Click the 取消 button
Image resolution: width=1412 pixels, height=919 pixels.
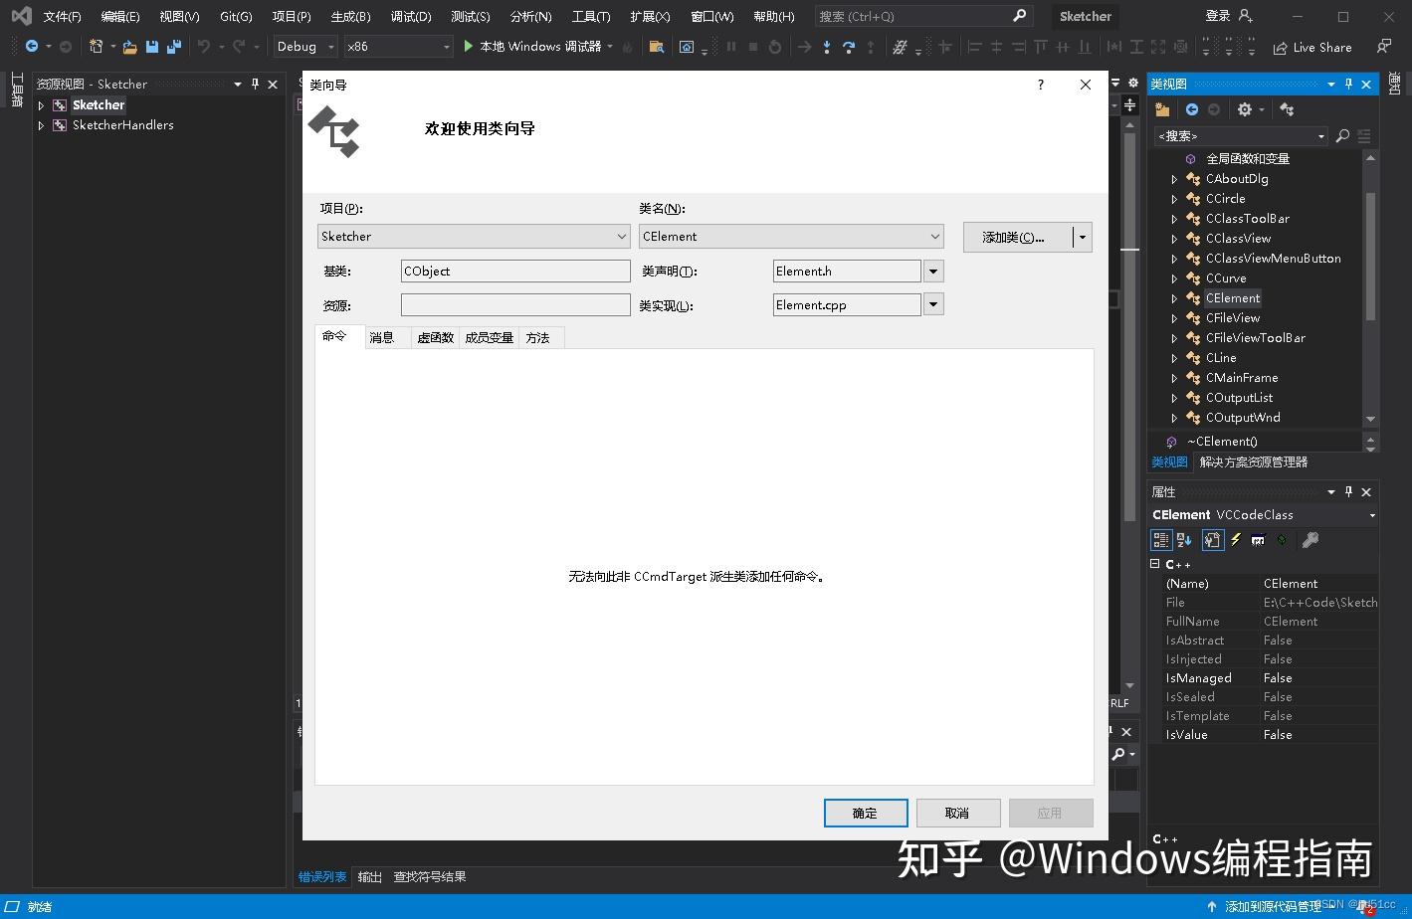point(956,813)
